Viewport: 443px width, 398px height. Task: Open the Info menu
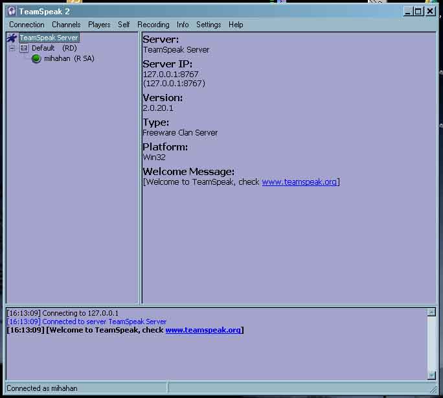183,25
